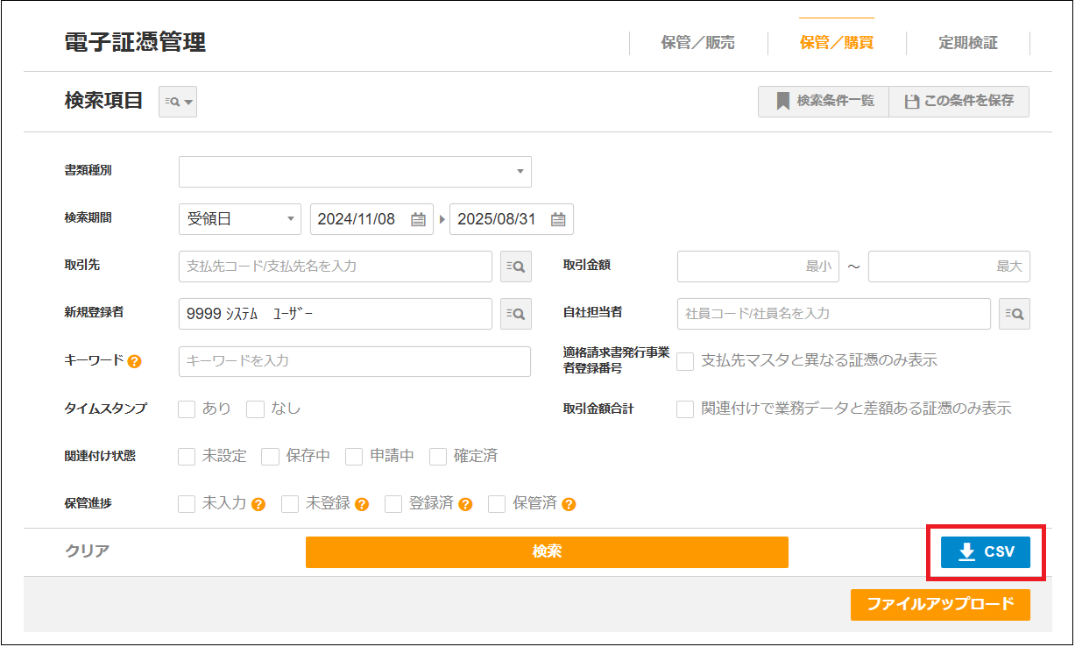The image size is (1075, 647).
Task: Open the 定期検証 tab
Action: click(967, 43)
